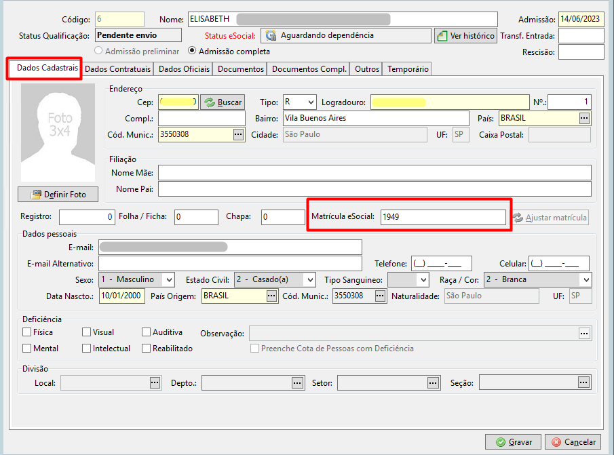Click the Rescisão date field

click(x=581, y=52)
